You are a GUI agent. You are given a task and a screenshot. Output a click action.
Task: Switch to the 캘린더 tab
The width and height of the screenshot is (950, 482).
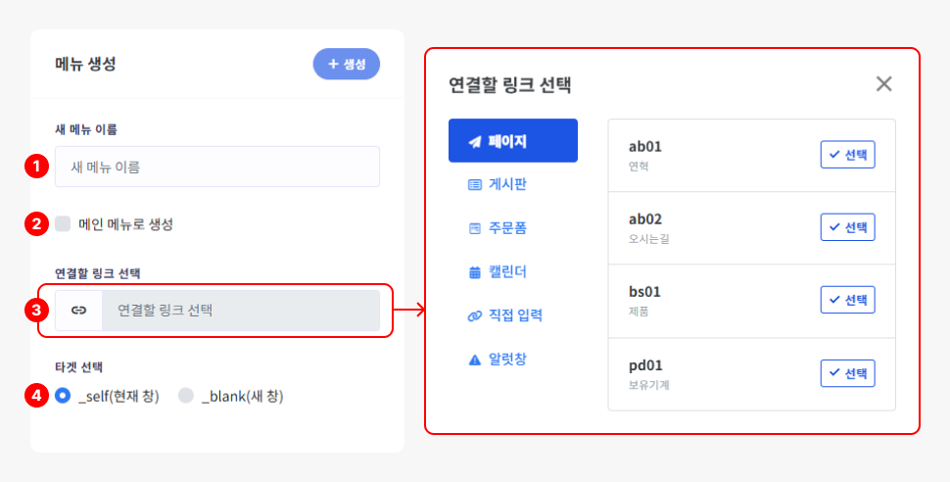507,271
